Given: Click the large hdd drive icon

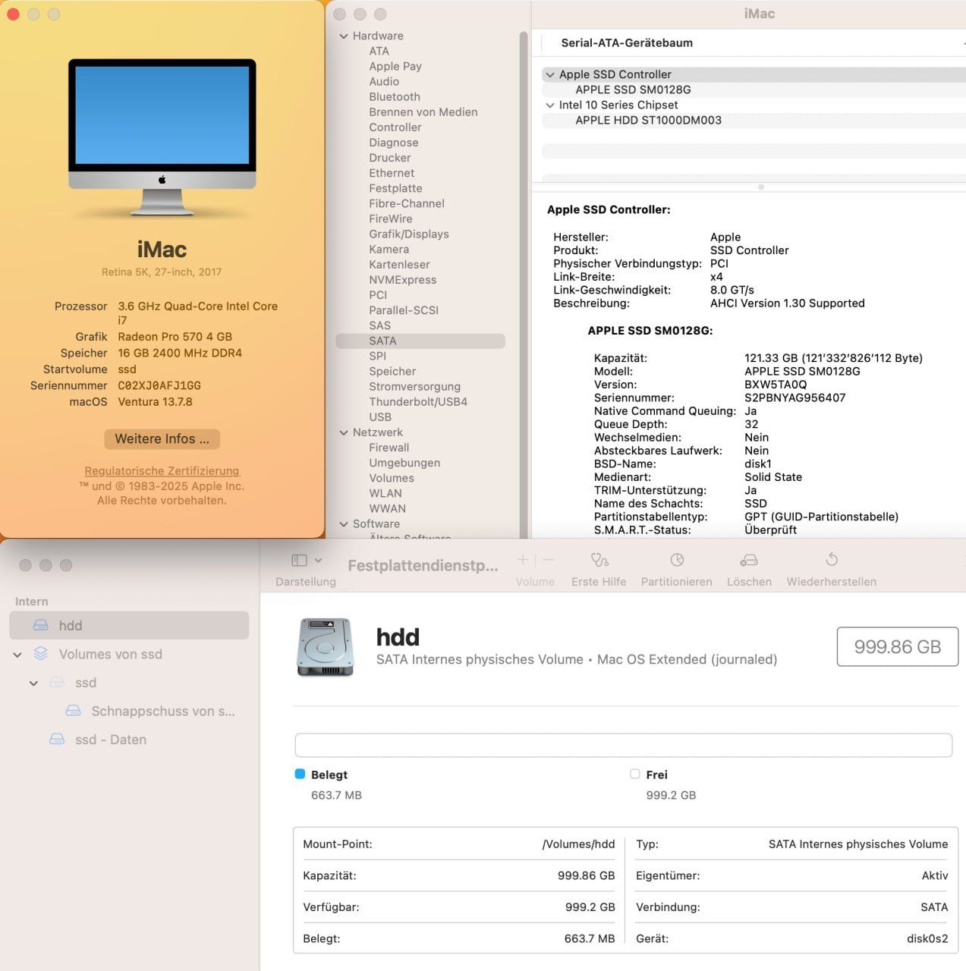Looking at the screenshot, I should [x=326, y=647].
